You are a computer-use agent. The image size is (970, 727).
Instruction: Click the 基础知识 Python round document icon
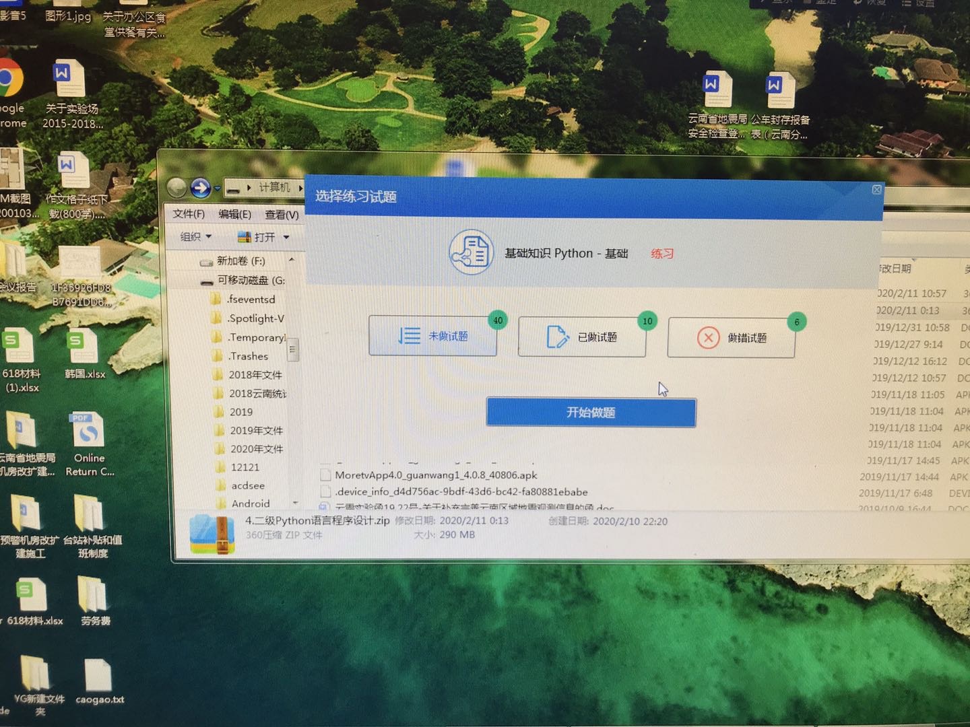click(471, 252)
